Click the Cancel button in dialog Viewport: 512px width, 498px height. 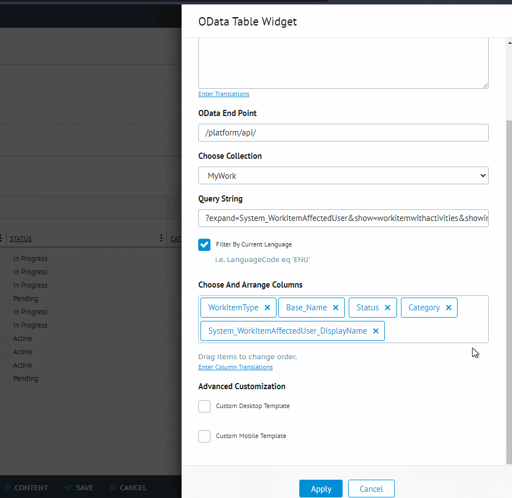(x=371, y=489)
